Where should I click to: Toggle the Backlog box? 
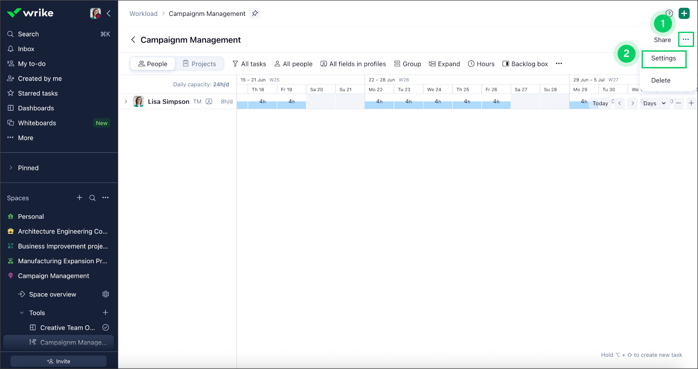(525, 64)
